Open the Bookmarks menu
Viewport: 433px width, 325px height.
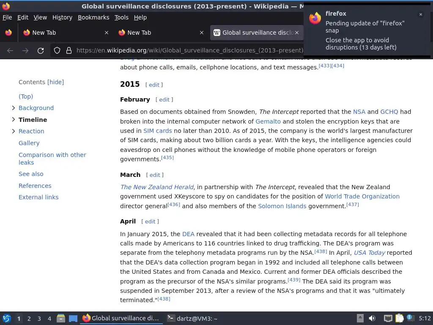point(93,17)
